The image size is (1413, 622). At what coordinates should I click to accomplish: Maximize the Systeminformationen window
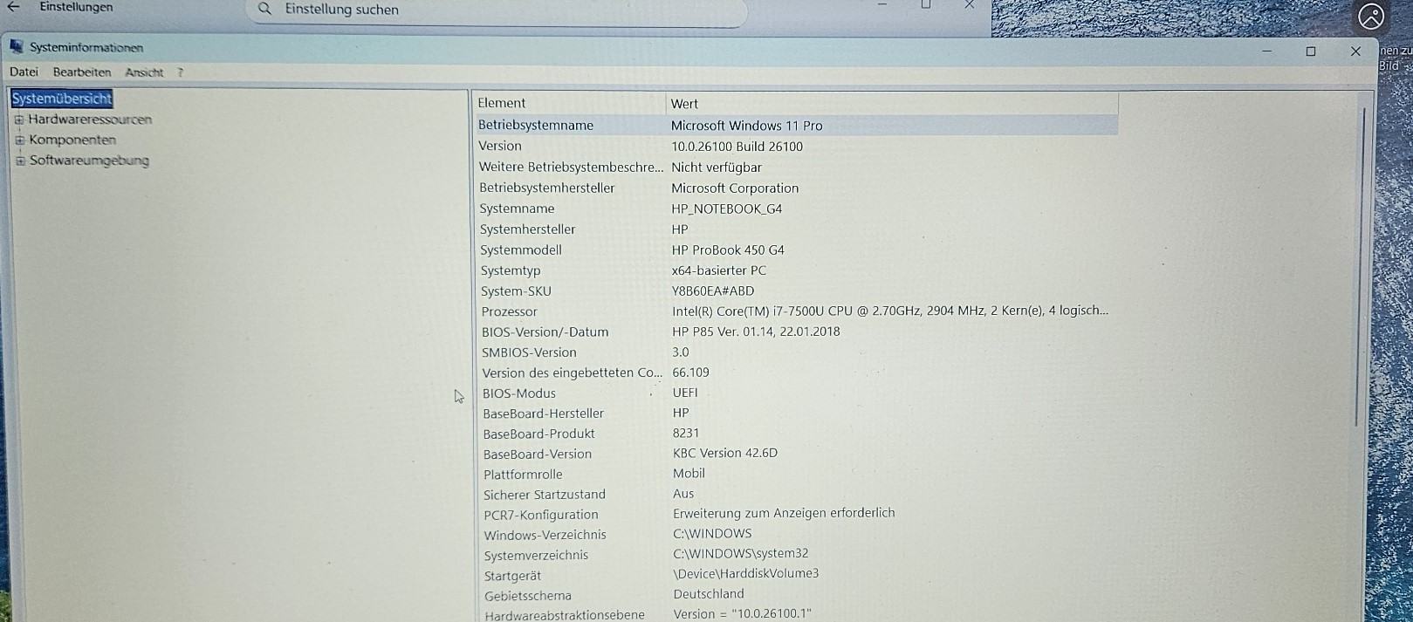click(1310, 51)
